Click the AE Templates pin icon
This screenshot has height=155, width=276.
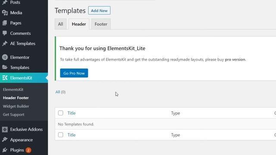point(5,43)
